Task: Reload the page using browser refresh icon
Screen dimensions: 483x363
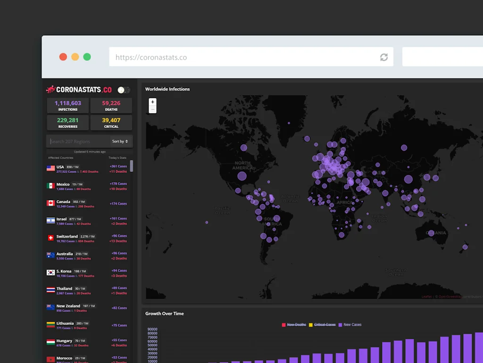Action: coord(384,57)
